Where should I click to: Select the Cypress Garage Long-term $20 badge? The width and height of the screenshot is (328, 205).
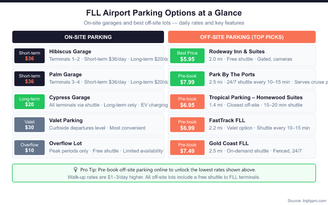[x=30, y=102]
